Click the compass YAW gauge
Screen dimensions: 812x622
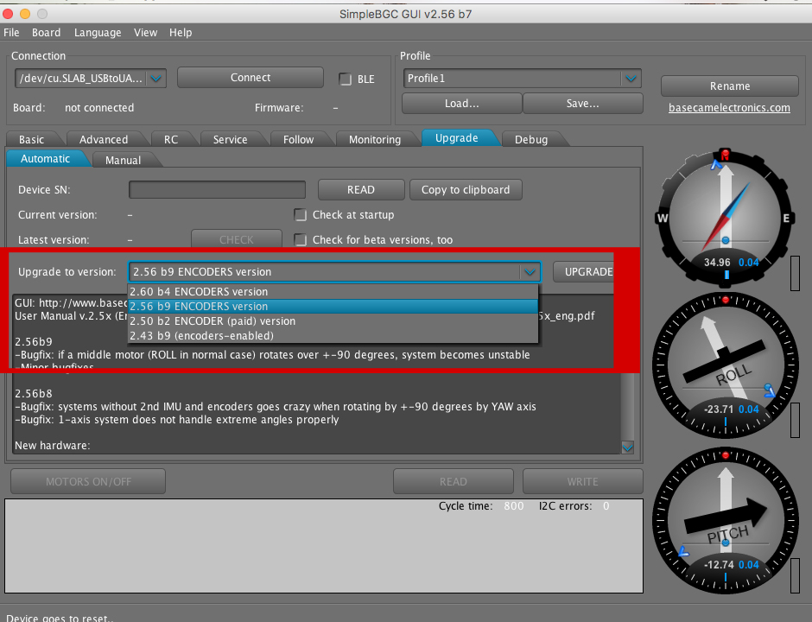point(725,218)
